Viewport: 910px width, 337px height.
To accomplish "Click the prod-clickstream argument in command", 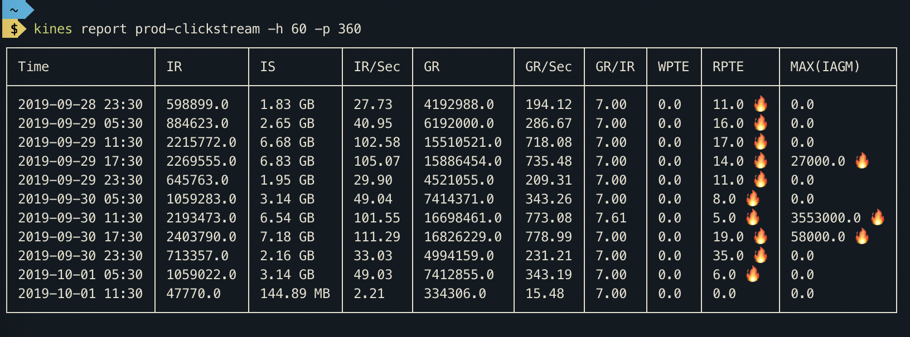I will click(x=197, y=29).
